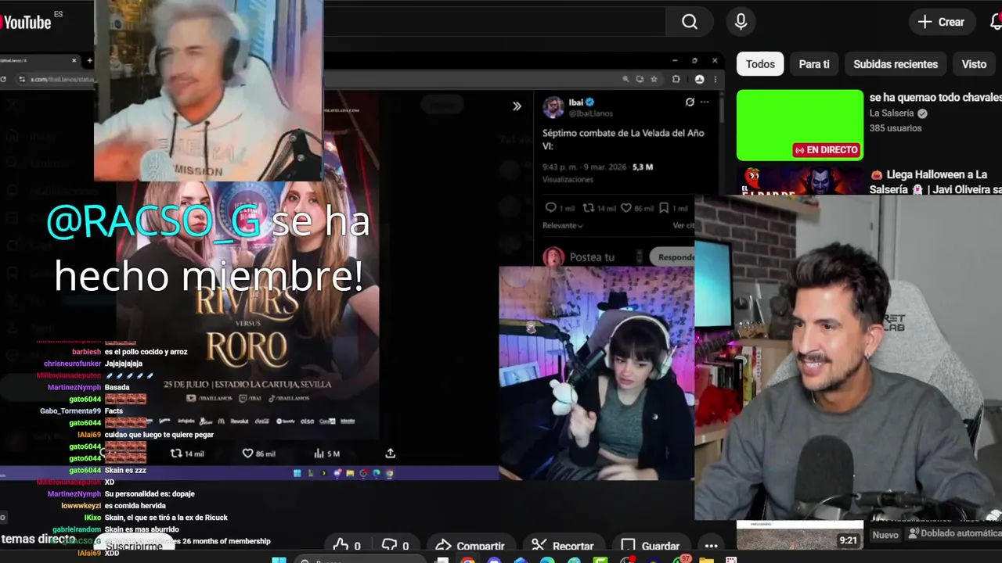In the video, click '5 M' views stat under poster

[326, 454]
